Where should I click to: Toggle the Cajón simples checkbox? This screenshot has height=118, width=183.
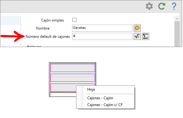[74, 20]
